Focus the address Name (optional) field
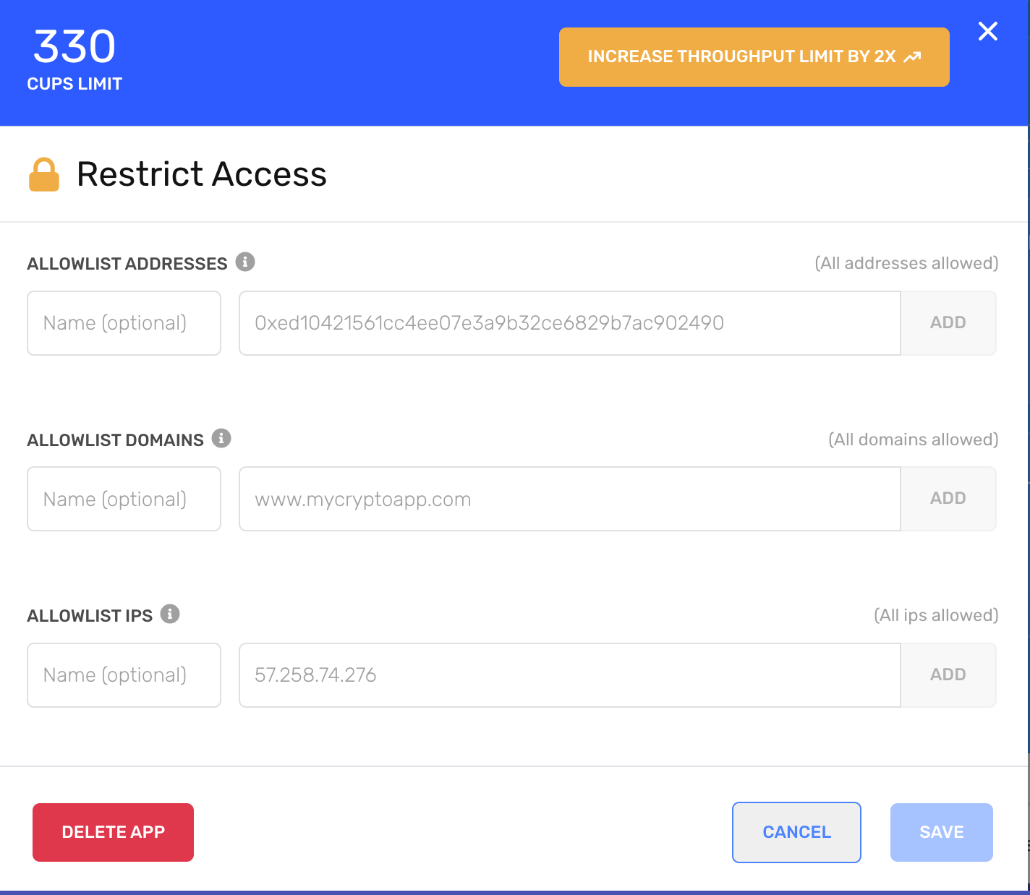The height and width of the screenshot is (895, 1030). click(x=124, y=323)
